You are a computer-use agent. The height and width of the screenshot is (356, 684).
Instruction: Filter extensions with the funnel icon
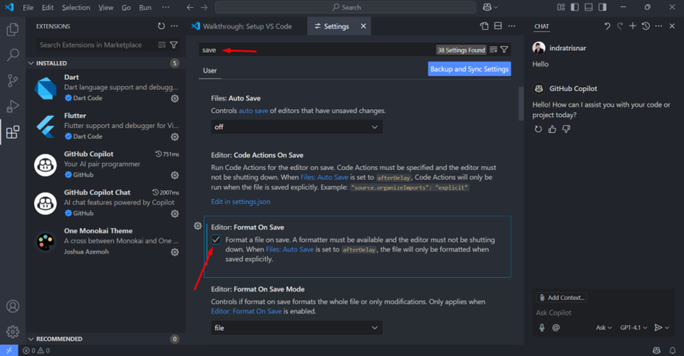coord(174,45)
